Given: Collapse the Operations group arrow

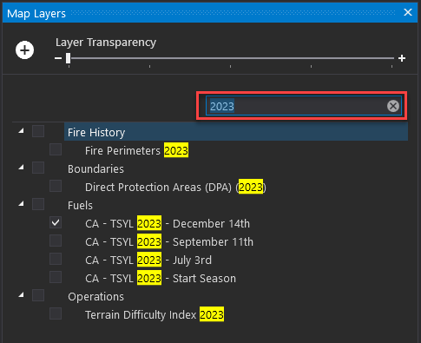Looking at the screenshot, I should [x=21, y=295].
